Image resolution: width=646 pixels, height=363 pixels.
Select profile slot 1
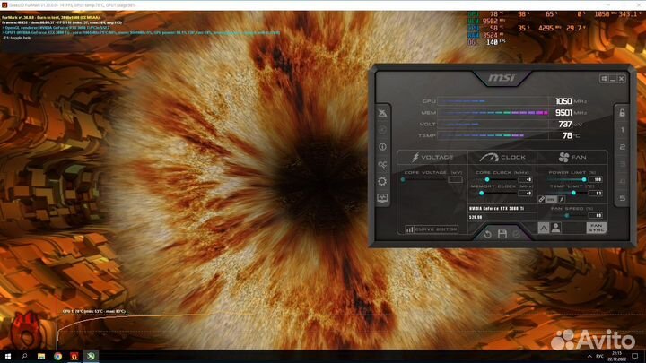[622, 130]
